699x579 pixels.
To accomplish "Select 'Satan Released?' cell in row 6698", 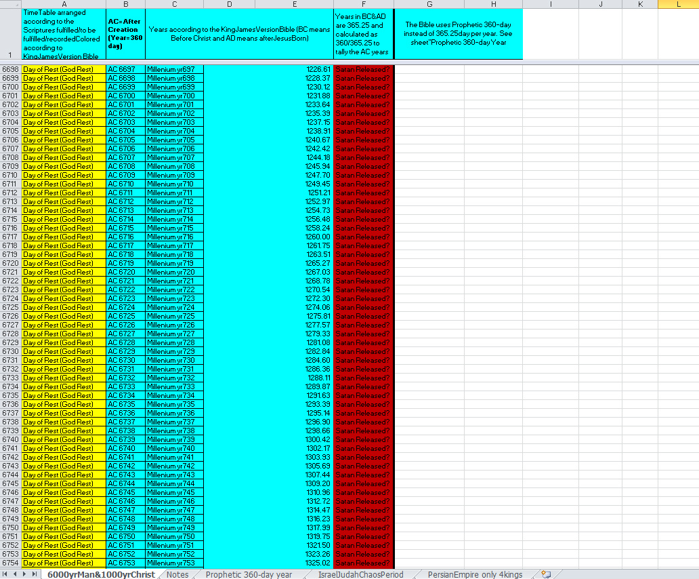I will [364, 69].
